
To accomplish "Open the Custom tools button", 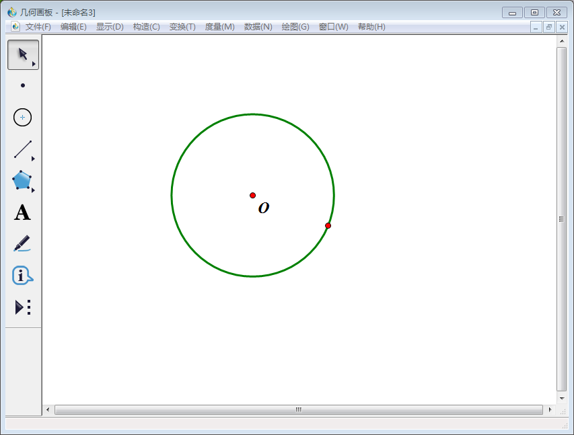I will tap(23, 307).
